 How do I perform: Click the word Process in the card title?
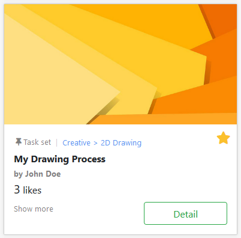[89, 159]
